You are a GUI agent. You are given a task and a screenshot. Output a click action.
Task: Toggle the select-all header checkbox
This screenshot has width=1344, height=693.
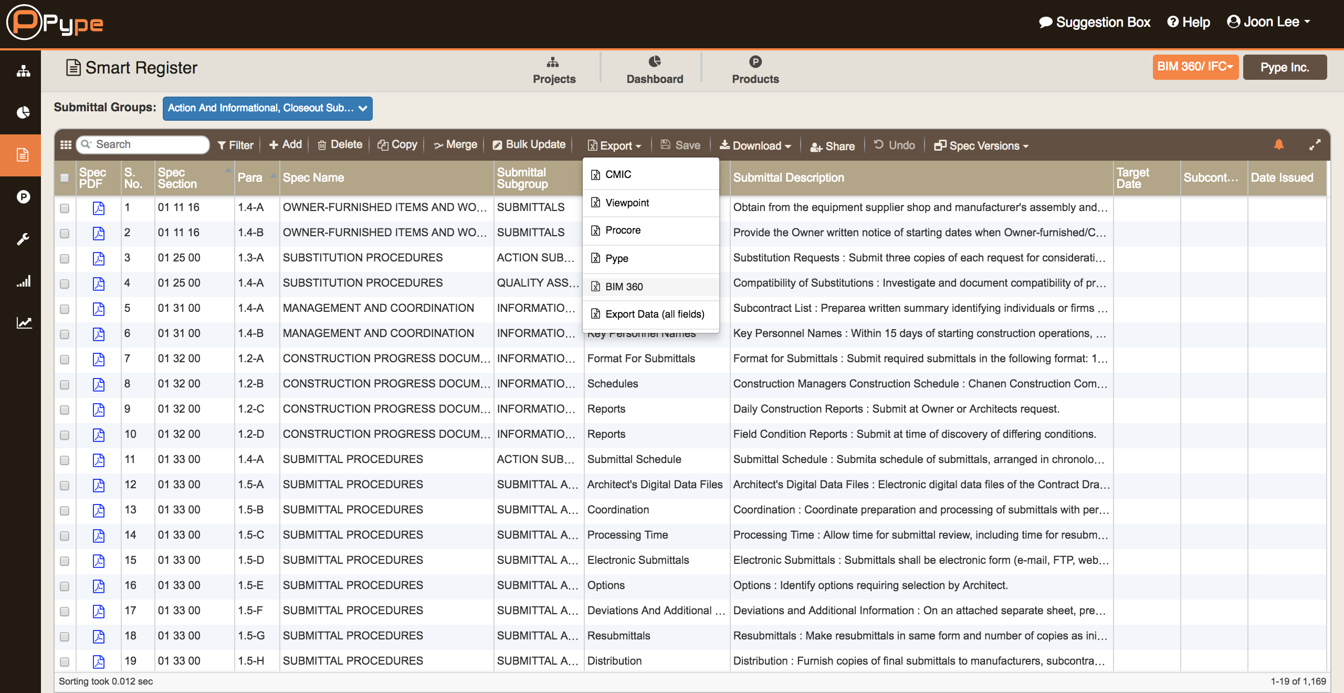click(65, 177)
